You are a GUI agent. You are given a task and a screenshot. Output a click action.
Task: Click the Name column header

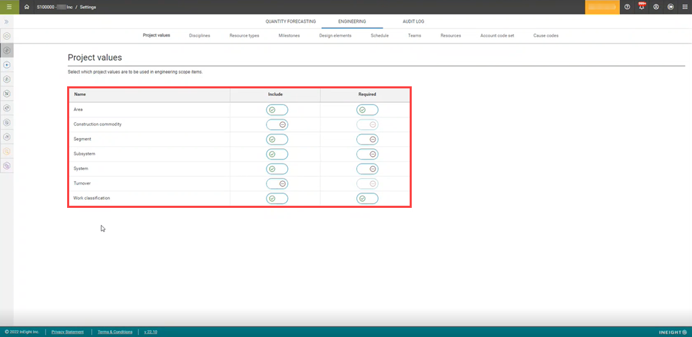pos(80,95)
